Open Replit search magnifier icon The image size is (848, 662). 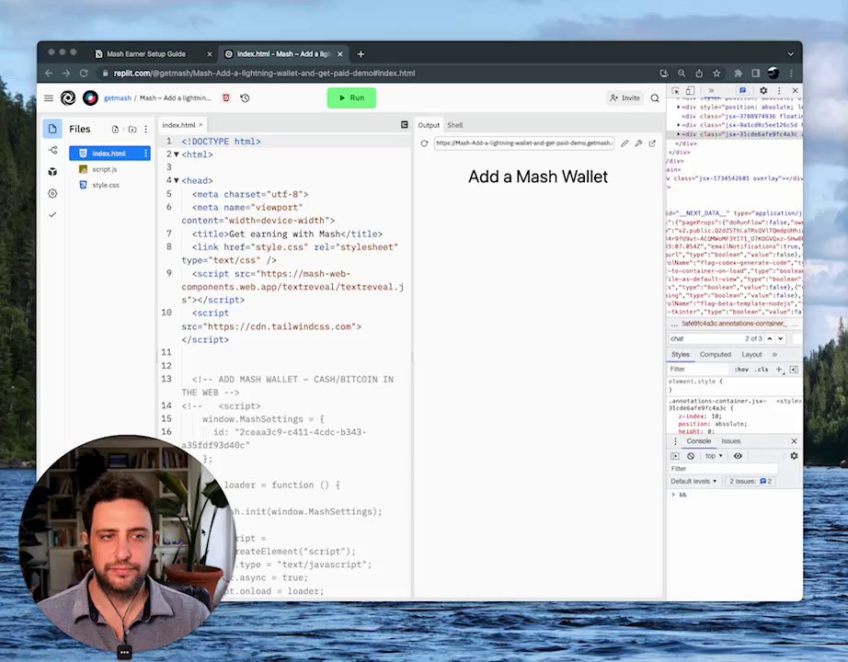pos(655,97)
